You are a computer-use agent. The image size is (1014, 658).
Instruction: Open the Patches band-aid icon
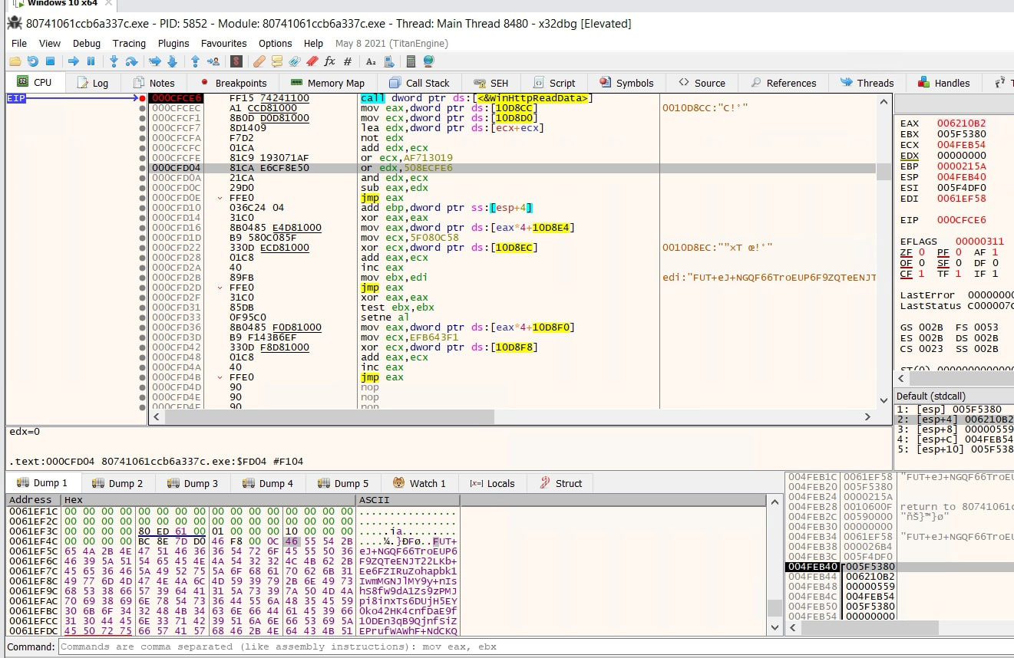coord(259,61)
